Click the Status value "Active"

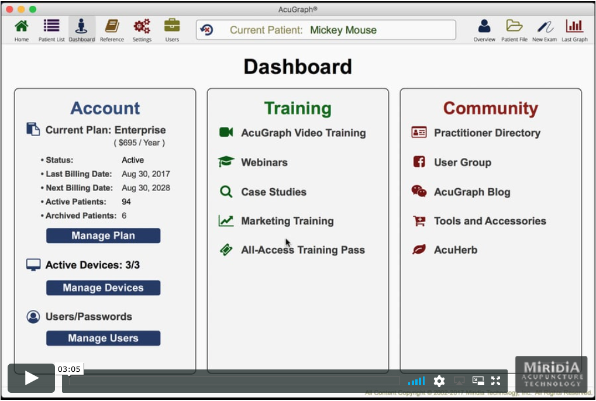click(x=133, y=160)
